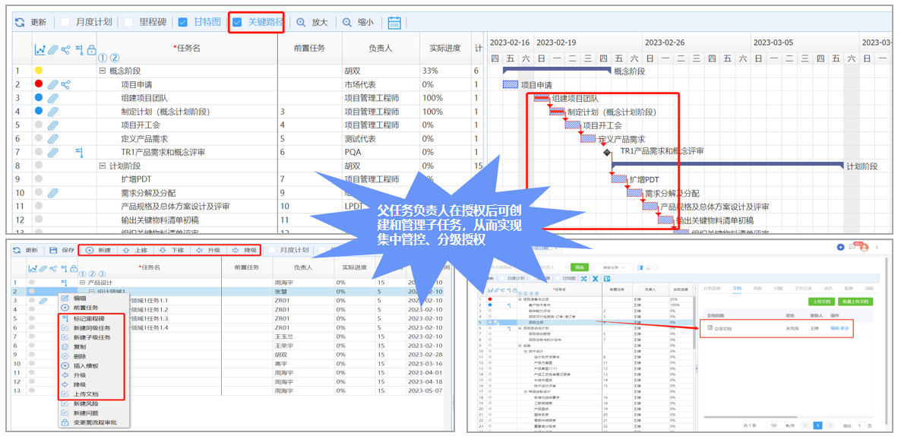Click the 保存 save icon in bottom-left toolbar
Screen dimensions: 901x436
(53, 249)
